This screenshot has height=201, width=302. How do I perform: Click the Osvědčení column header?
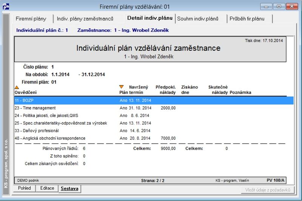tap(26, 92)
